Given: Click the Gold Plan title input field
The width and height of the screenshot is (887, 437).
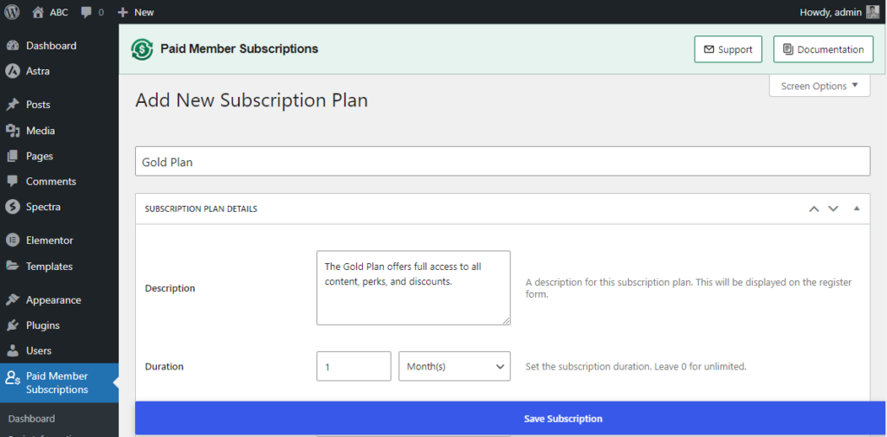Looking at the screenshot, I should (x=502, y=162).
